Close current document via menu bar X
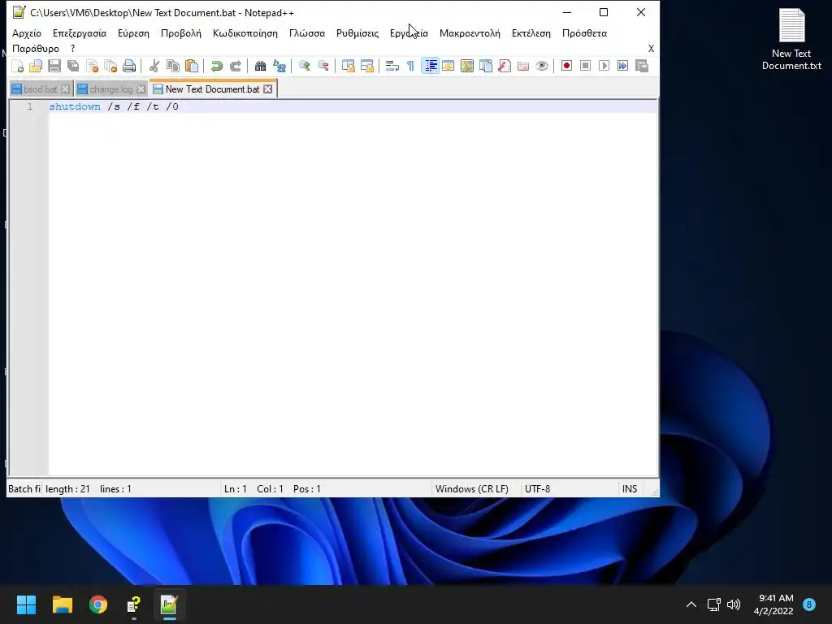The width and height of the screenshot is (832, 624). tap(651, 48)
